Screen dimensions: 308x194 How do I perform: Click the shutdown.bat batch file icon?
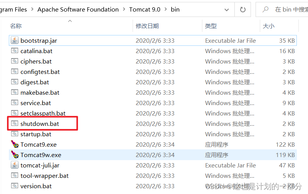[x=15, y=124]
